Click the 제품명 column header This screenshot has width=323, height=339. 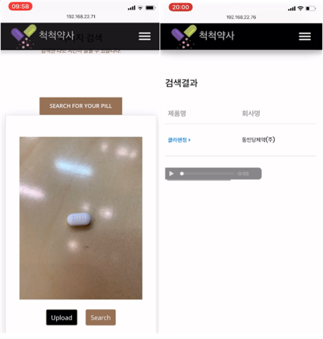(x=177, y=113)
